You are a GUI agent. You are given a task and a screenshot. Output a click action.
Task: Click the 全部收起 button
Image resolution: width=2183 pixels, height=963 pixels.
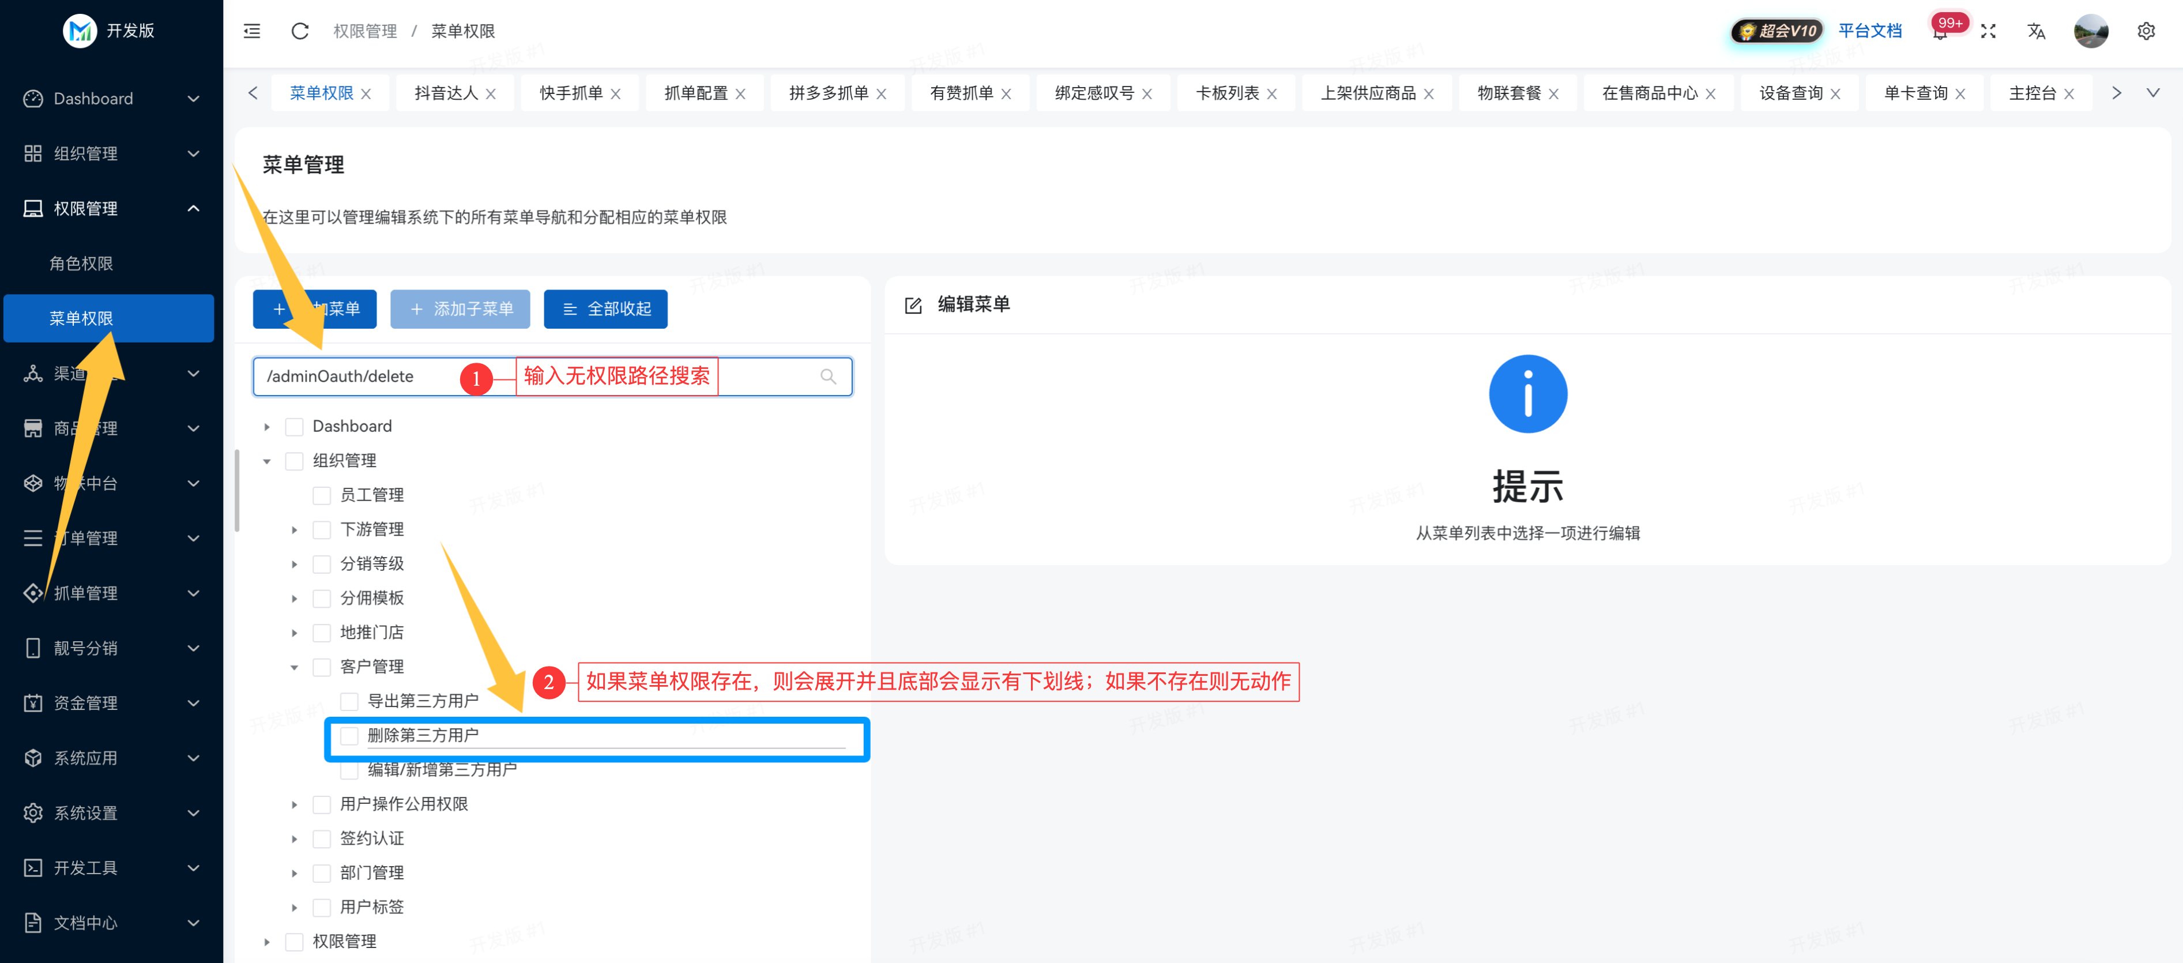click(x=605, y=309)
